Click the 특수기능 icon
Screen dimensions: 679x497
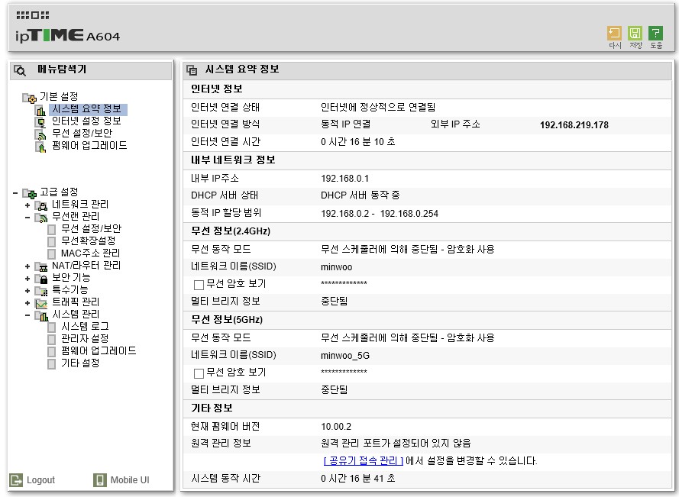point(41,291)
